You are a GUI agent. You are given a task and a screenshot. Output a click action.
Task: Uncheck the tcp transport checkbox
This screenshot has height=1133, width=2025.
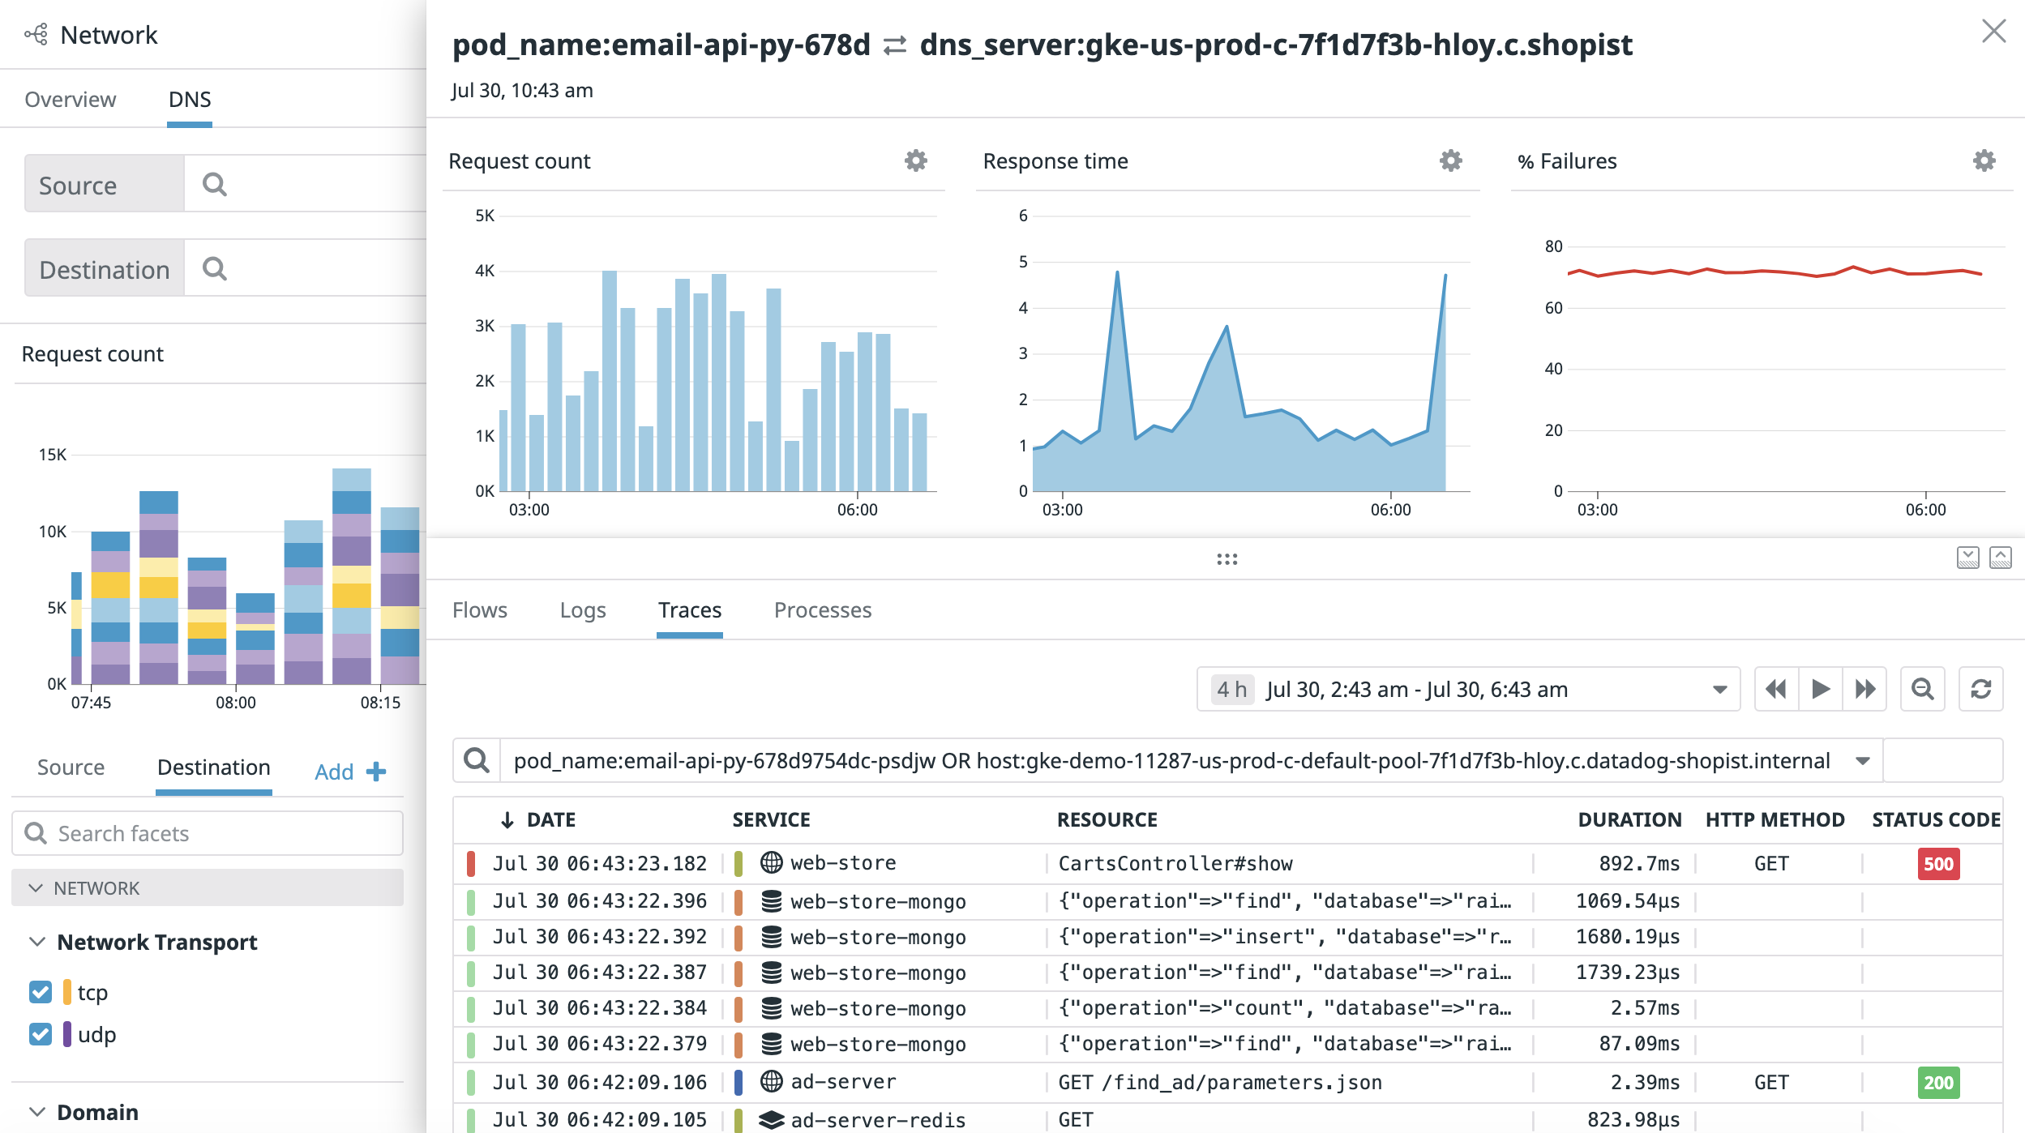click(x=41, y=992)
